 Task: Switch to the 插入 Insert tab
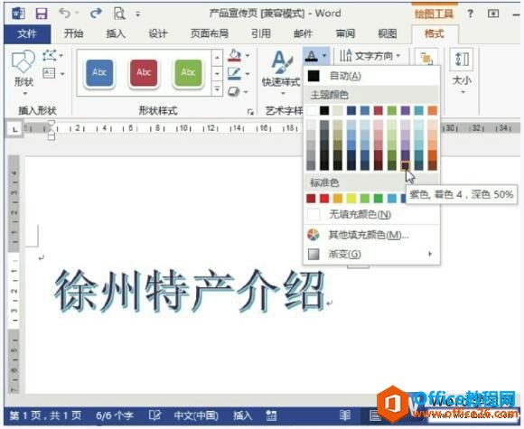(x=116, y=33)
